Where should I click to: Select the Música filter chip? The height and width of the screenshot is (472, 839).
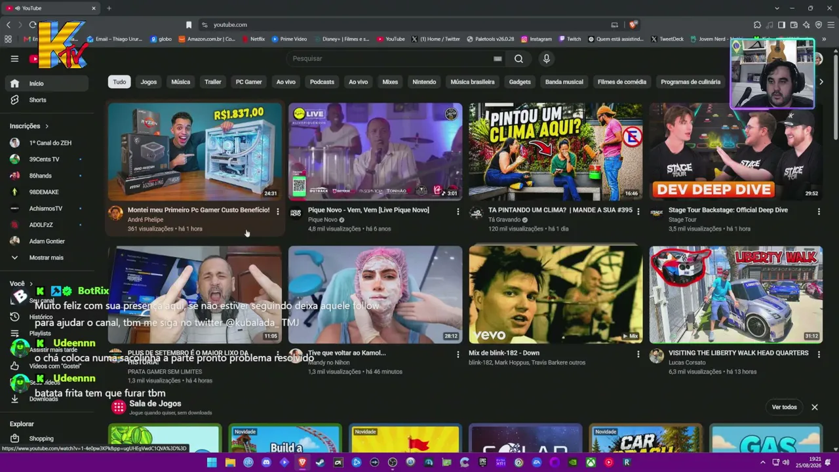(181, 82)
